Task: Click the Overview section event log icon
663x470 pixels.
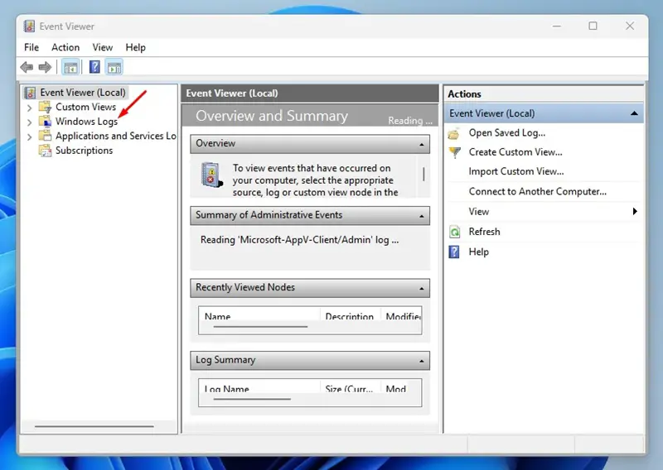Action: click(211, 175)
